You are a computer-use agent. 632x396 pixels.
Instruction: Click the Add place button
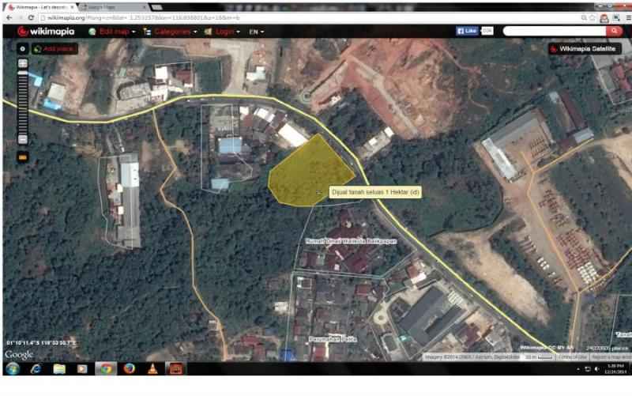pos(55,49)
